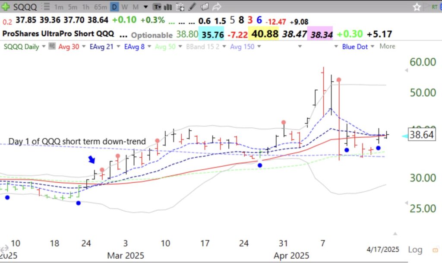Screen dimensions: 442x263
Task: Switch chart to Weekly timeframe
Action: [x=124, y=7]
